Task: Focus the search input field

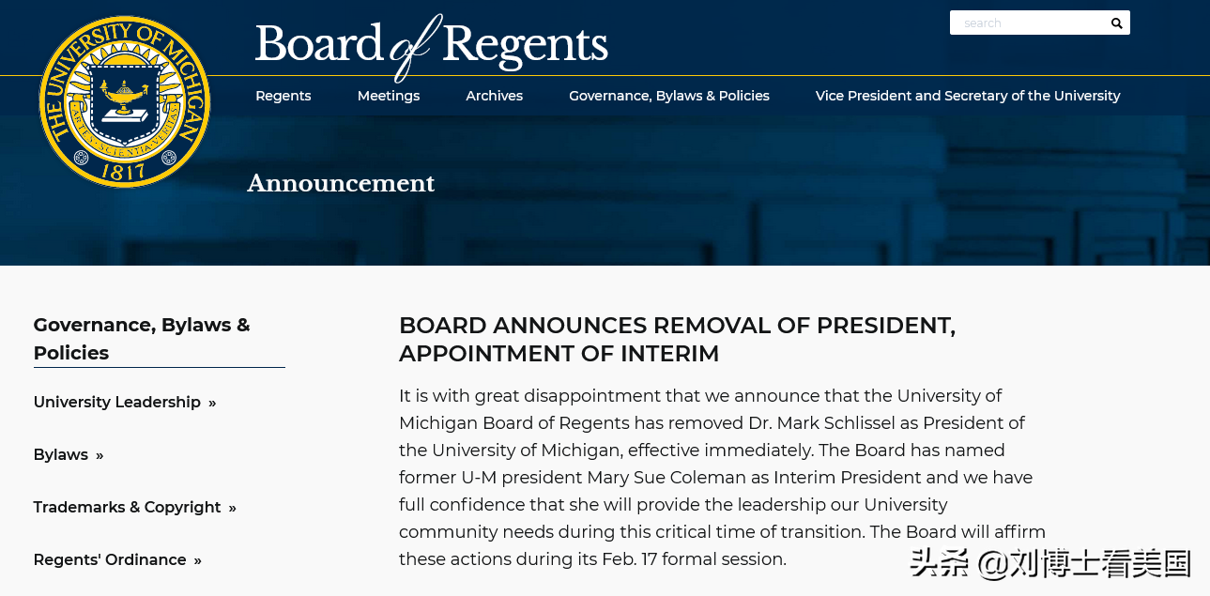Action: click(1026, 23)
